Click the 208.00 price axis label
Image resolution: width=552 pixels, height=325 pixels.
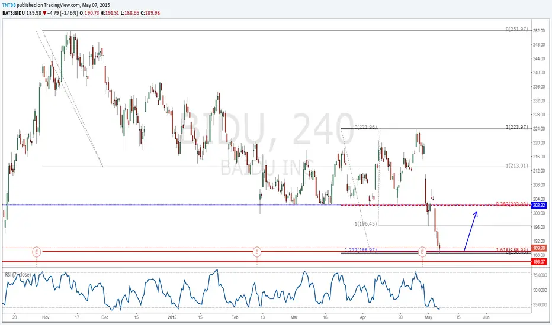[539, 185]
